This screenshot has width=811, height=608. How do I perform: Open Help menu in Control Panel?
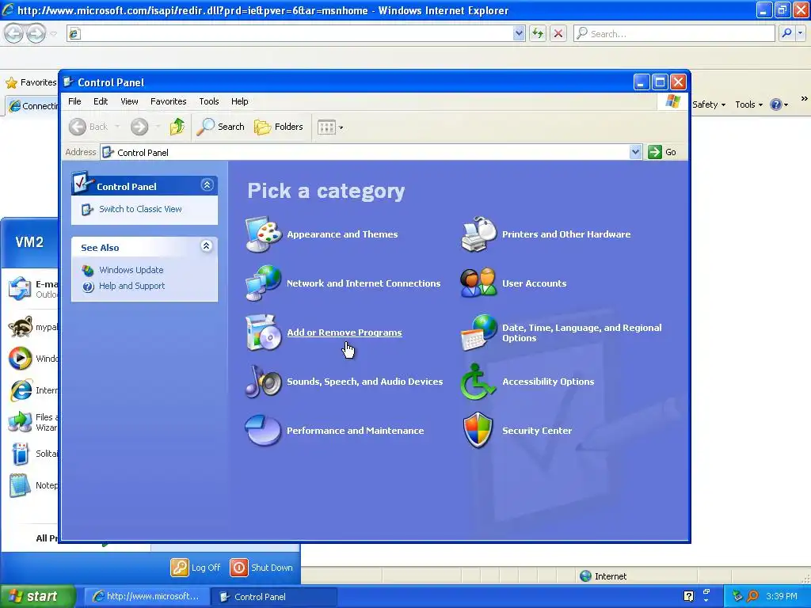[239, 101]
